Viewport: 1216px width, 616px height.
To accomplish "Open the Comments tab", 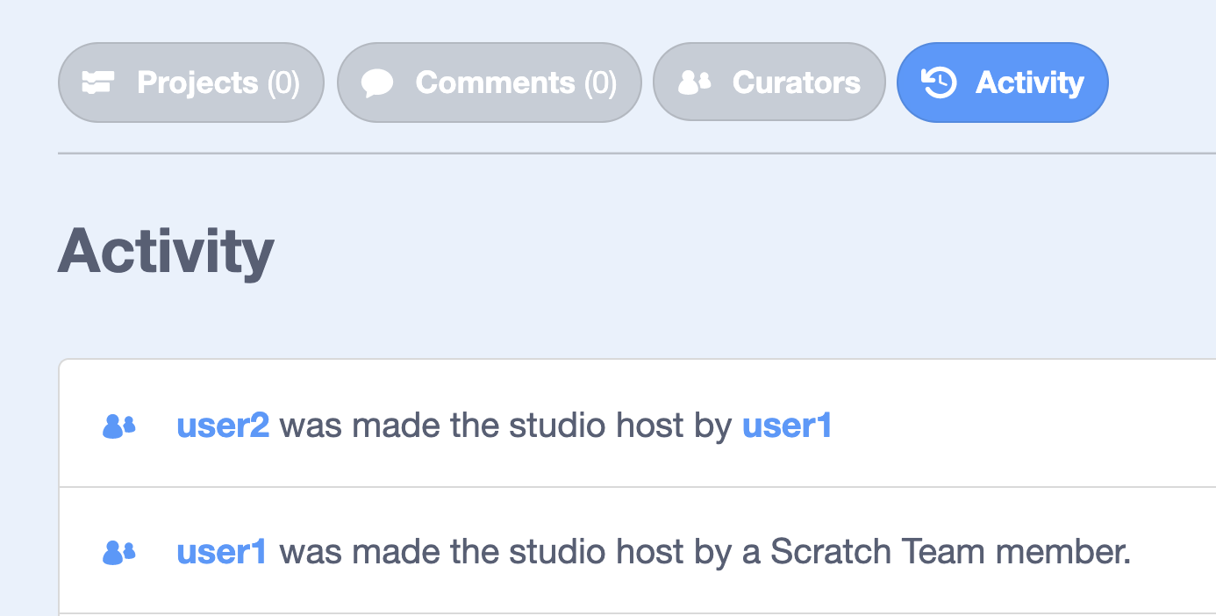I will (495, 82).
